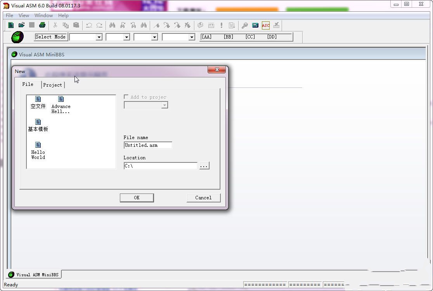Click the [BB] label
433x291 pixels.
(229, 37)
